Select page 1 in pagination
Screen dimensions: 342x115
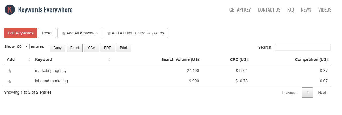(308, 93)
